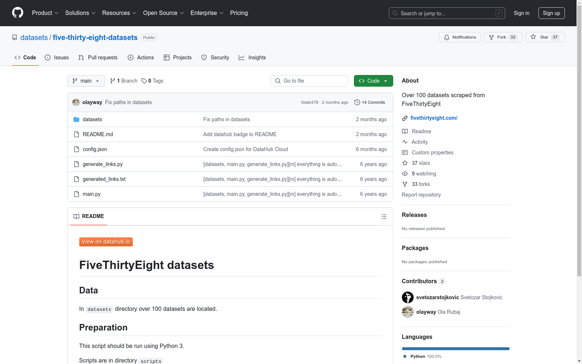Open the README outline icon
The image size is (582, 364).
tap(384, 217)
